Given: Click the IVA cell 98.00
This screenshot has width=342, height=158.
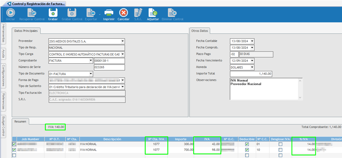Looking at the screenshot, I should [x=207, y=150].
